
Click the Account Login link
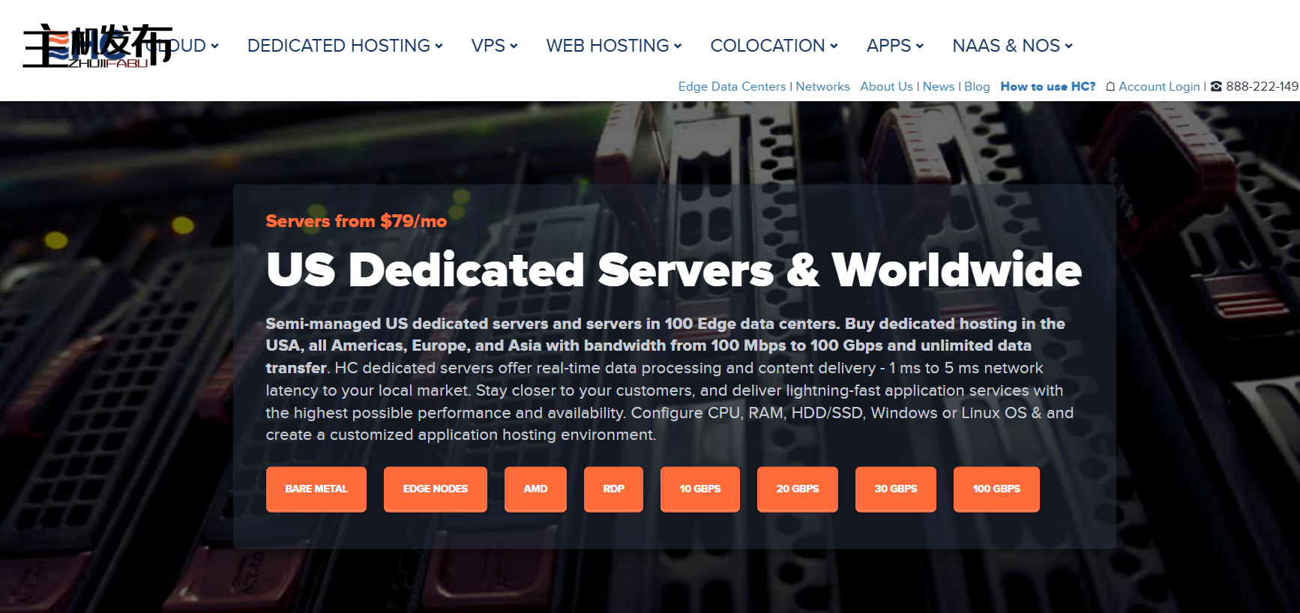(1159, 87)
